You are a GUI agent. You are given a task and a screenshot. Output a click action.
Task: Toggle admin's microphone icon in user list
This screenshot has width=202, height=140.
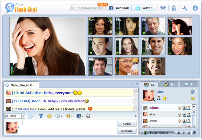179,108
